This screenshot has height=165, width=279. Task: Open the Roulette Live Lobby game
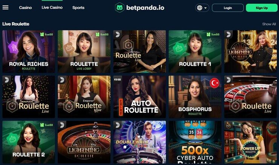(x=84, y=51)
